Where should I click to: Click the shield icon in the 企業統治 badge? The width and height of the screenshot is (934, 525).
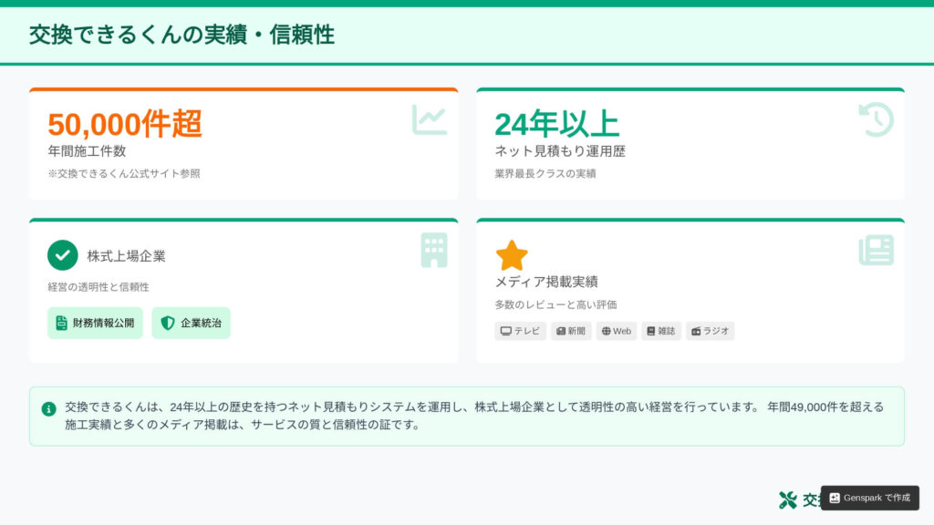coord(168,323)
